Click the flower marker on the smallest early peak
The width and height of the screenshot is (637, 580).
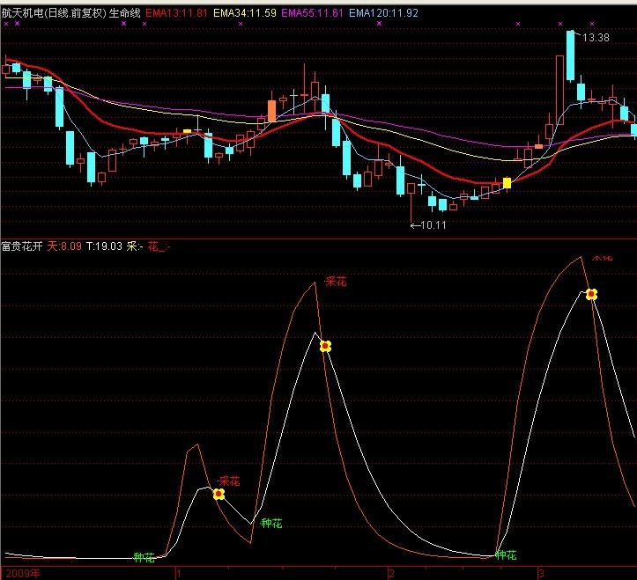pos(219,495)
